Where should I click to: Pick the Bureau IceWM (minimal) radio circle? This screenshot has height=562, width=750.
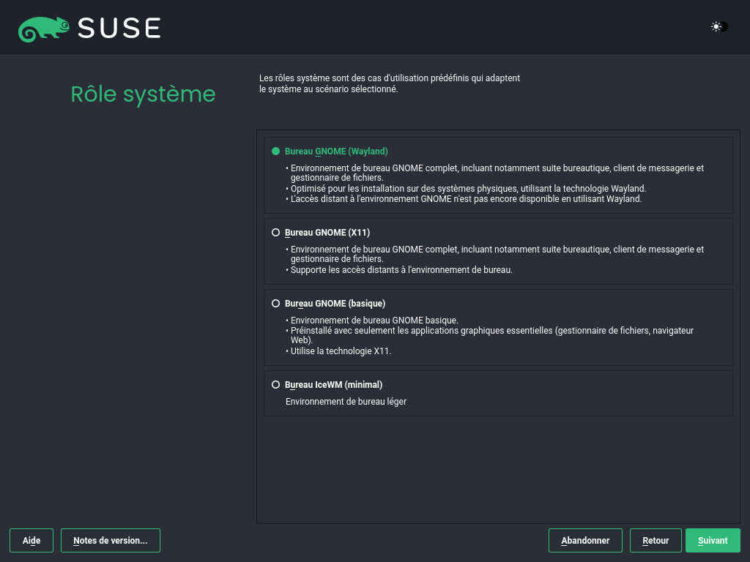pos(276,385)
